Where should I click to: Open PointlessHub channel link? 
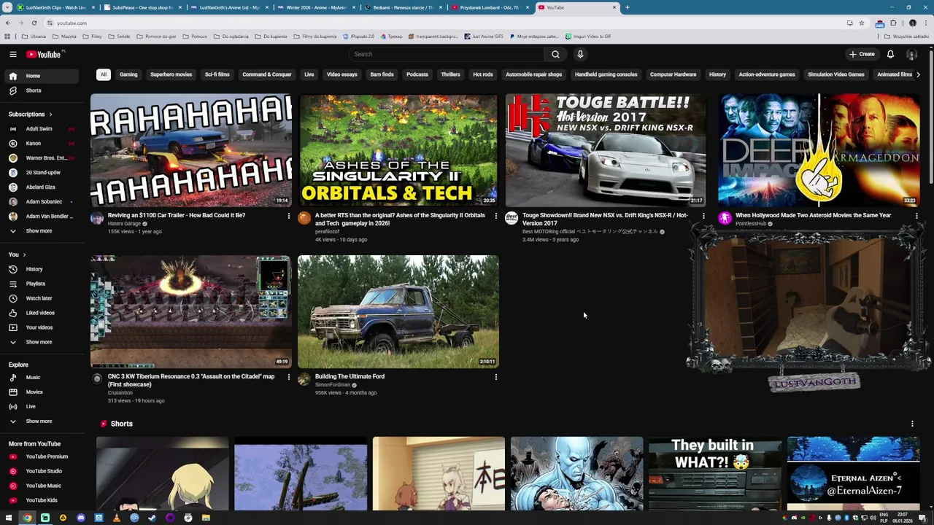coord(751,224)
